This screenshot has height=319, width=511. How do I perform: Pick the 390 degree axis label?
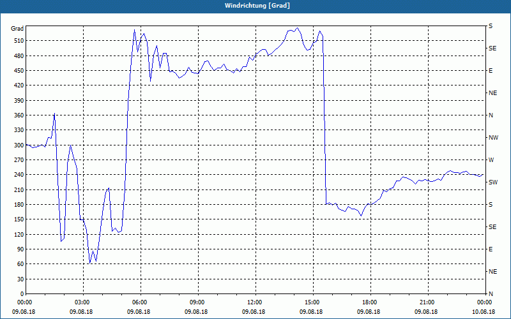click(x=19, y=101)
